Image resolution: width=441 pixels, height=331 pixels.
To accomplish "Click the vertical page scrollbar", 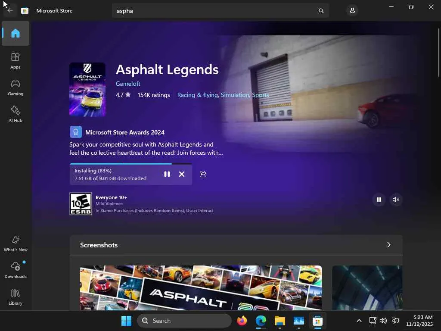I will 438,53.
